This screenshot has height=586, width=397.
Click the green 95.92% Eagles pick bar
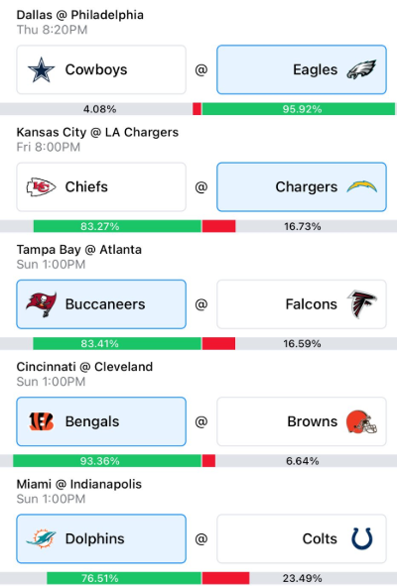click(x=298, y=109)
